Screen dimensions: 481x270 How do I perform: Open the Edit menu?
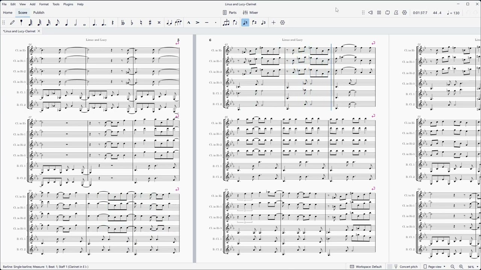(13, 4)
